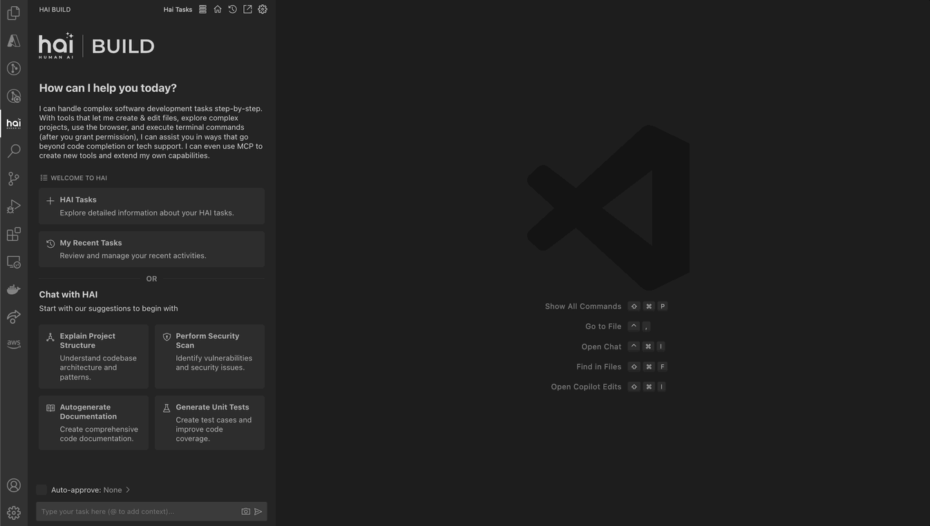
Task: Expand the Auto-approve options chevron
Action: [128, 490]
